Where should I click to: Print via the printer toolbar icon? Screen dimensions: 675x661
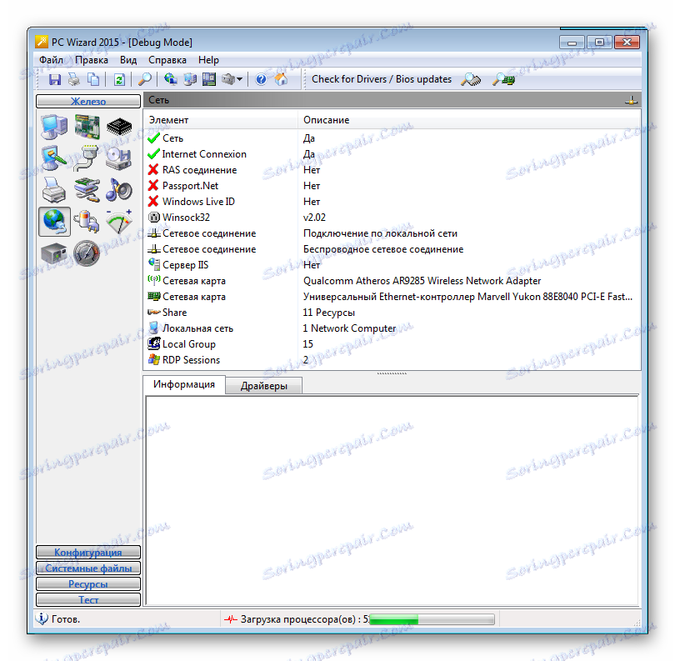point(74,80)
